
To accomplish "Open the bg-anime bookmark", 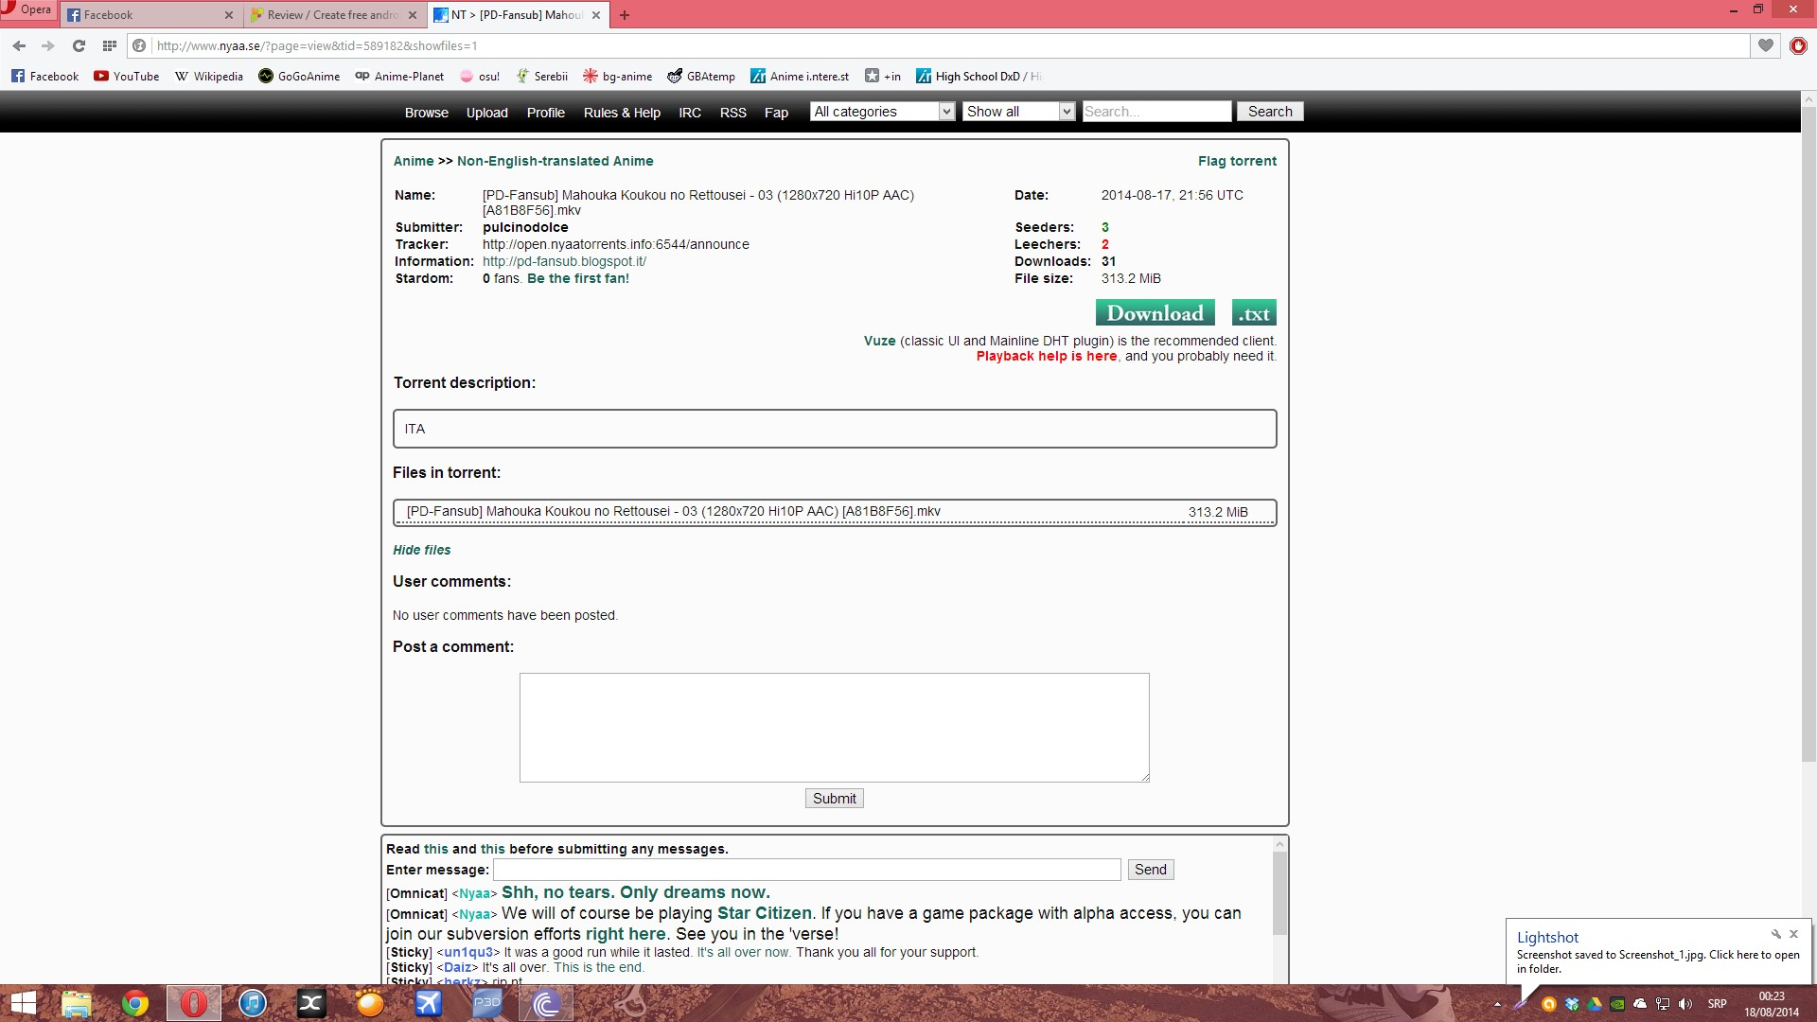I will point(617,77).
